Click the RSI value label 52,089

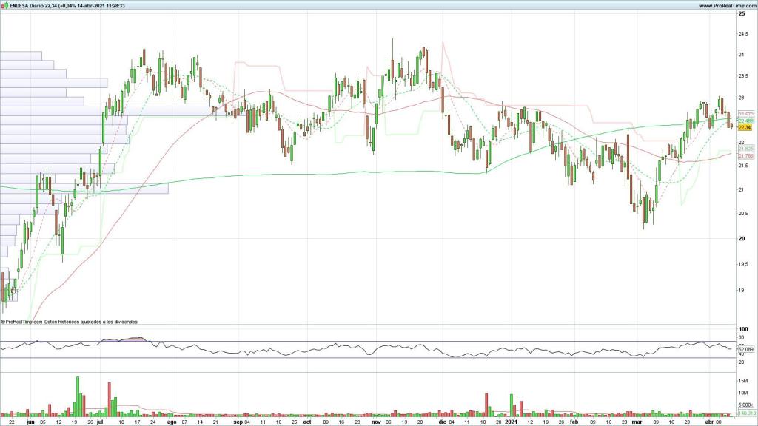(746, 349)
